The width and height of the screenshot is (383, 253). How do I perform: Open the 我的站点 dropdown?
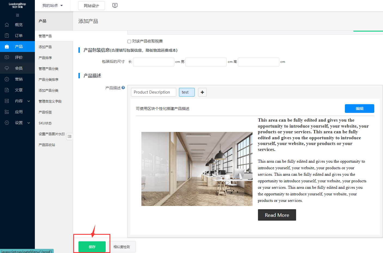pyautogui.click(x=52, y=5)
